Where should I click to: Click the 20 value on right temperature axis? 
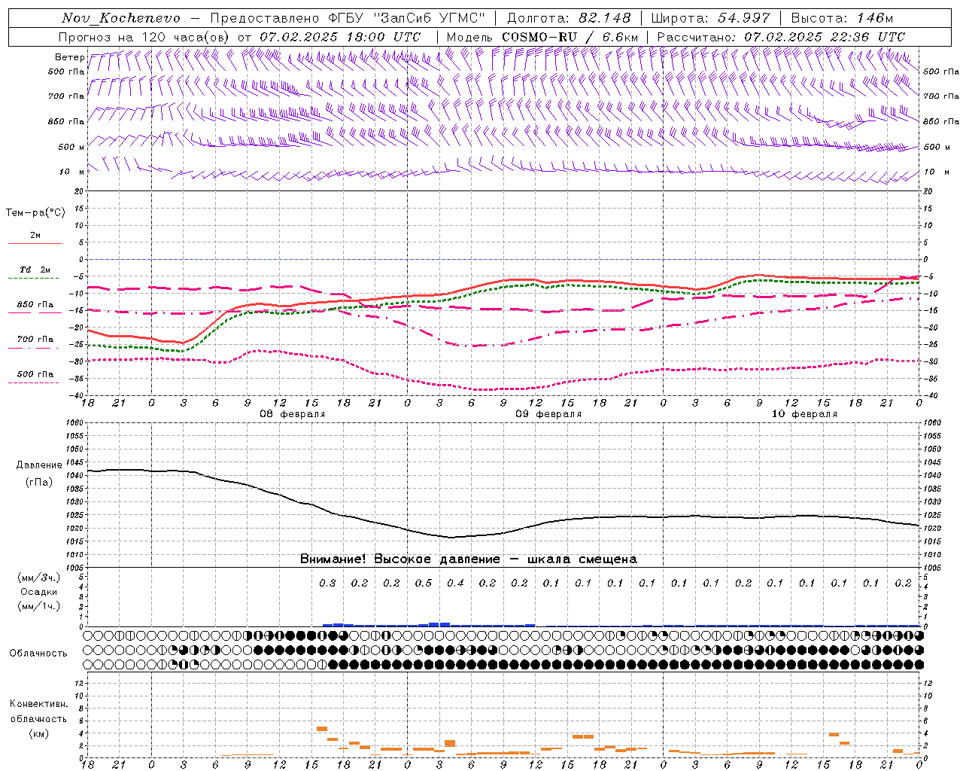tap(928, 191)
